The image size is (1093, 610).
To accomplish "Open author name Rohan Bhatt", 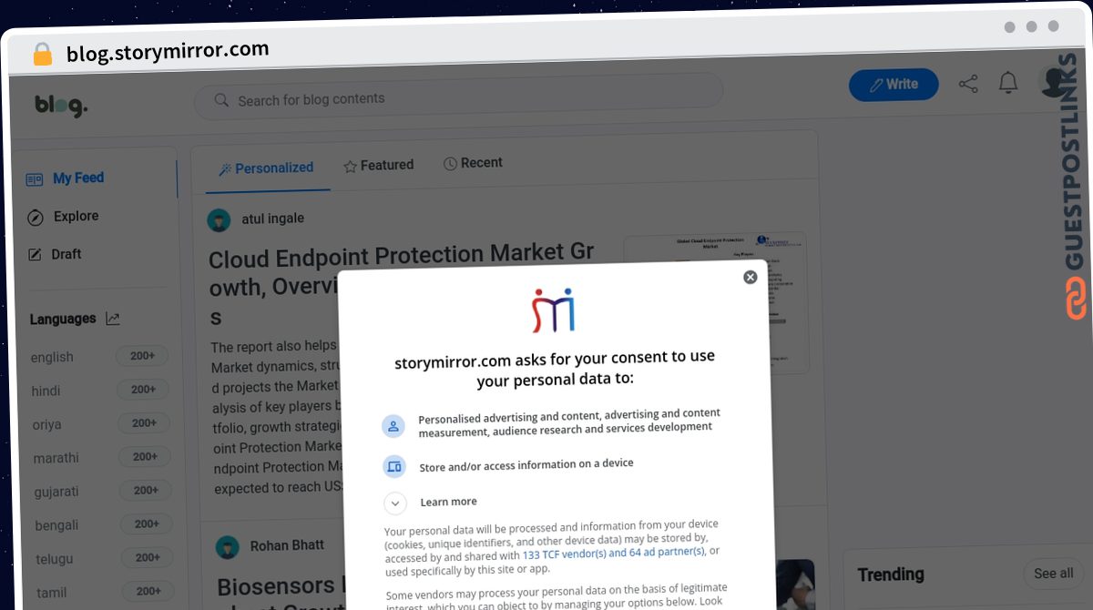I will click(x=287, y=545).
